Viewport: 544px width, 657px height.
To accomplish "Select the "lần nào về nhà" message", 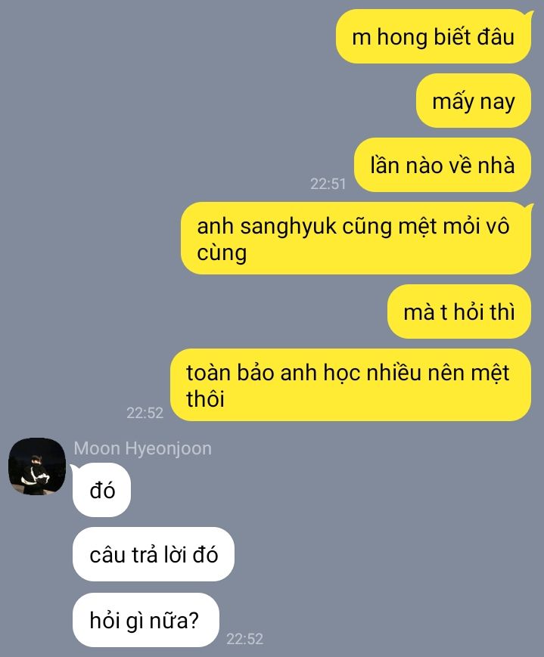I will coord(443,165).
